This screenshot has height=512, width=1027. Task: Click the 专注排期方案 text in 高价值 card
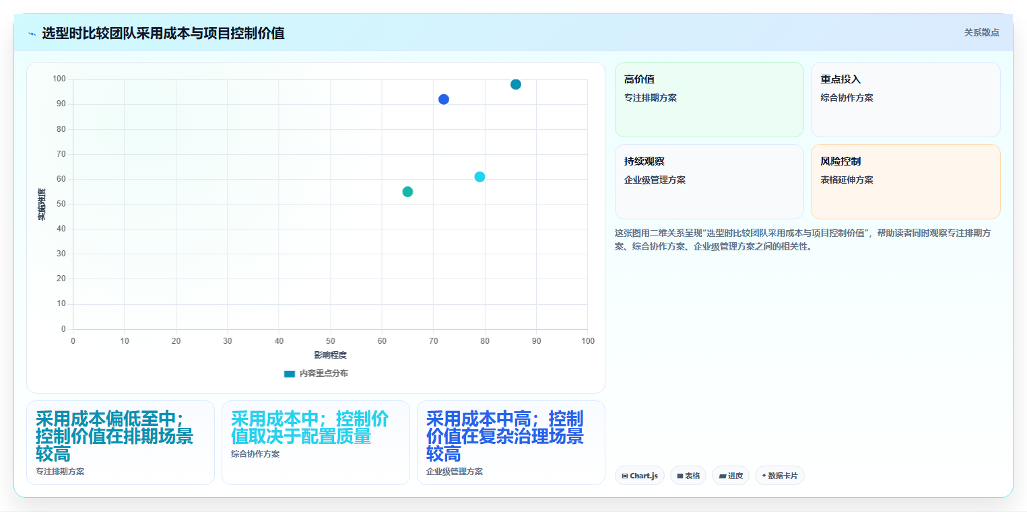[x=651, y=98]
